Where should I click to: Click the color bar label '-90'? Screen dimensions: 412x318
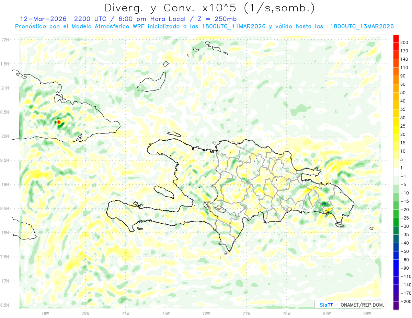(404, 268)
